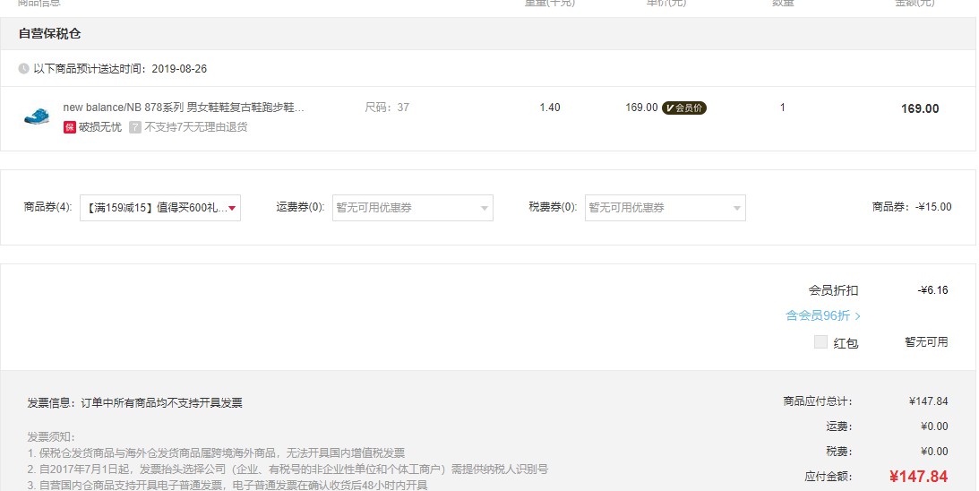Click the 发票须知 heading

click(x=50, y=436)
